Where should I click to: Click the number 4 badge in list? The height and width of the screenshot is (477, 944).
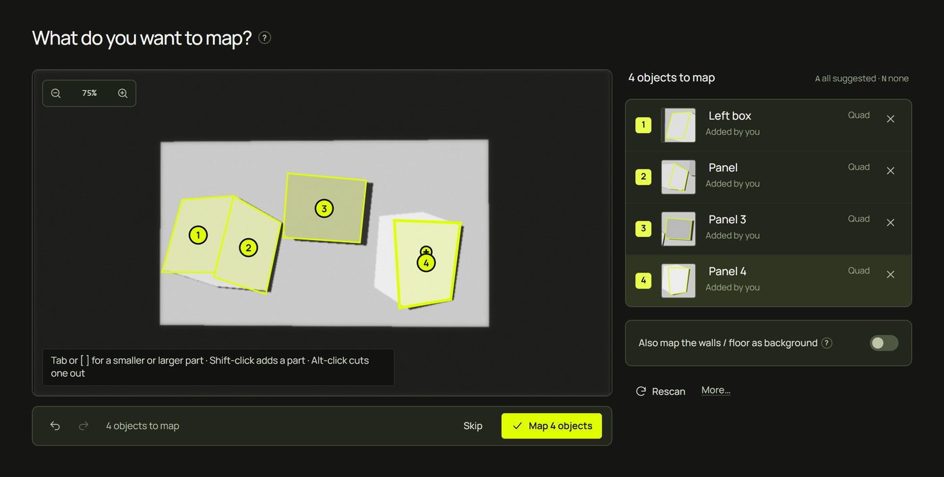click(643, 281)
